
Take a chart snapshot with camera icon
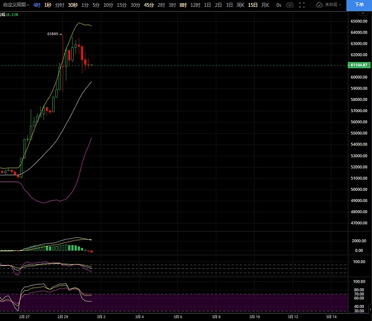290,4
